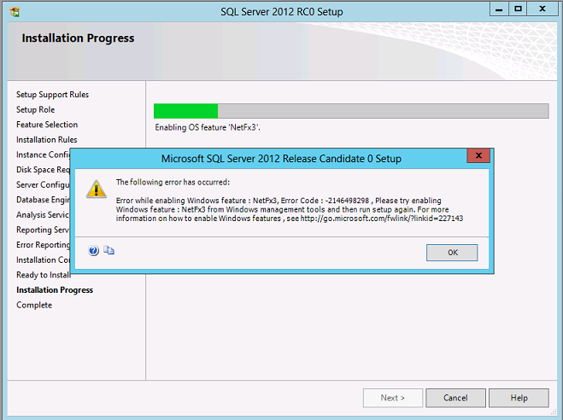Image resolution: width=563 pixels, height=420 pixels.
Task: Click the disabled Next > button
Action: point(393,398)
